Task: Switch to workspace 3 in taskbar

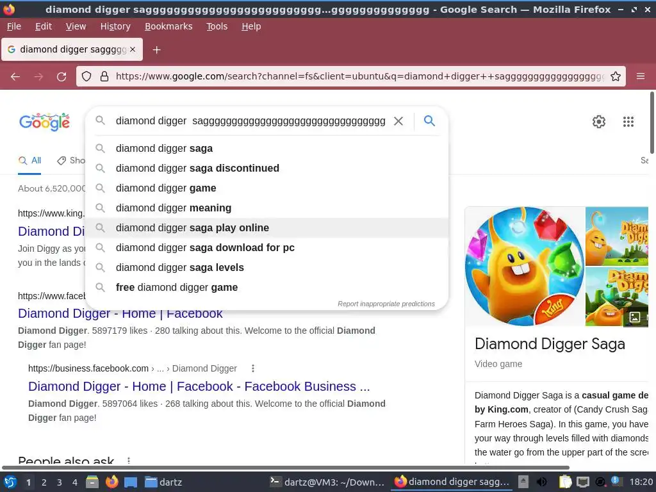Action: (60, 482)
